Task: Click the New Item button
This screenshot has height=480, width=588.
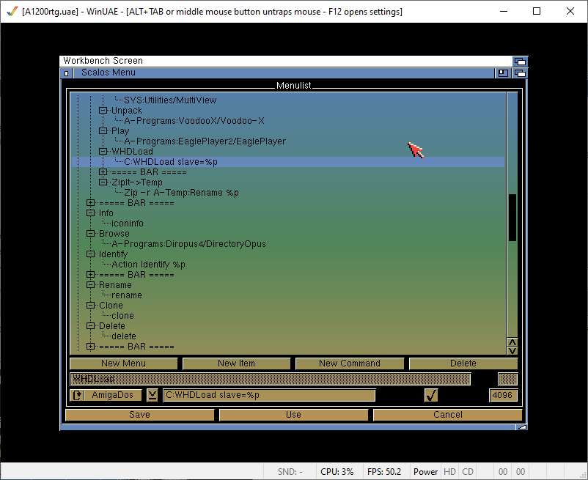Action: tap(236, 363)
